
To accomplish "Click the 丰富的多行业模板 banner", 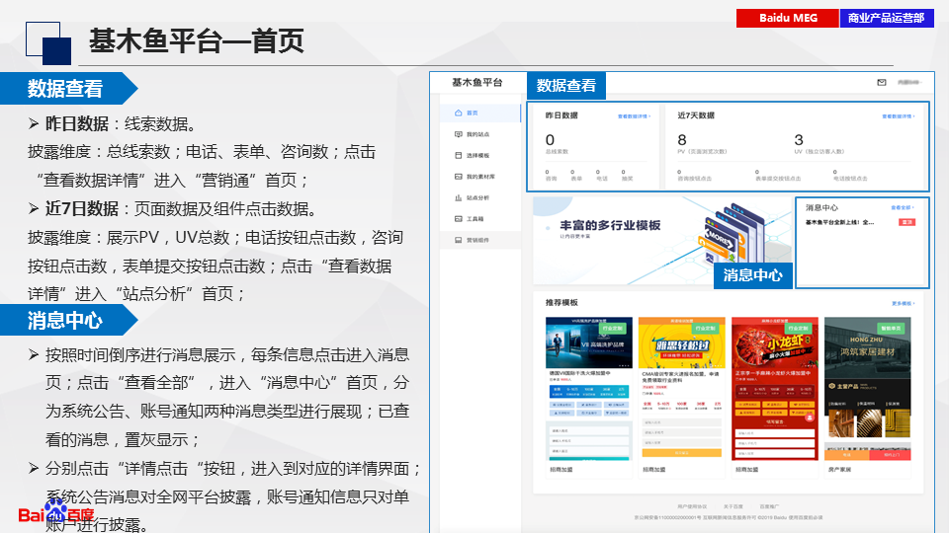I will pos(662,241).
